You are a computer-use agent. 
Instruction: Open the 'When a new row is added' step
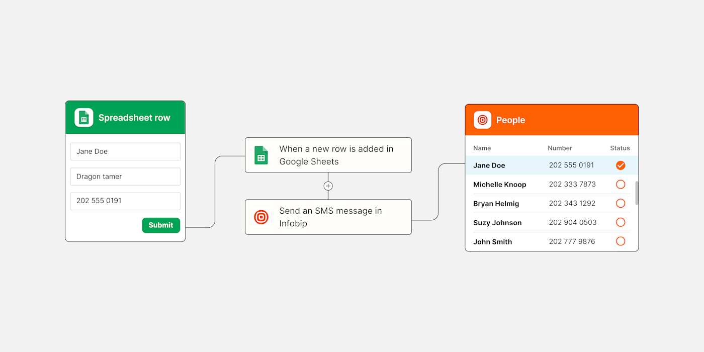tap(328, 155)
